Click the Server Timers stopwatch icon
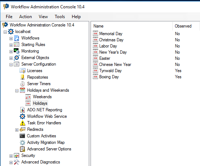 pyautogui.click(x=22, y=84)
